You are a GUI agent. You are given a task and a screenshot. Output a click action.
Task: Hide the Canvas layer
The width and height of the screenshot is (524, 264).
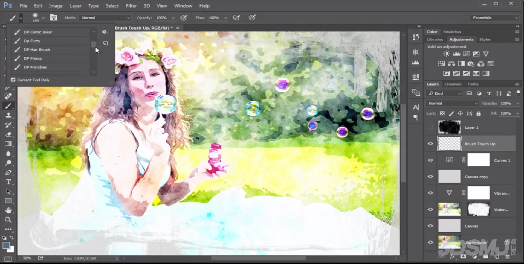pyautogui.click(x=430, y=226)
